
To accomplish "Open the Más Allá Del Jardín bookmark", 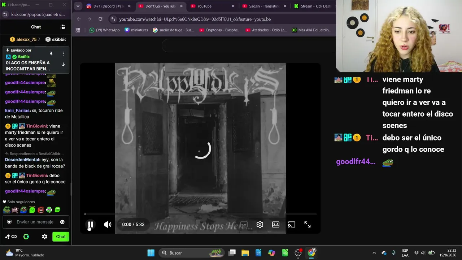I will 311,30.
